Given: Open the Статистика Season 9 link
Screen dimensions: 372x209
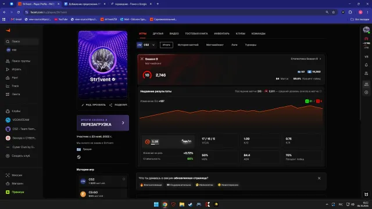Looking at the screenshot, I should (306, 59).
